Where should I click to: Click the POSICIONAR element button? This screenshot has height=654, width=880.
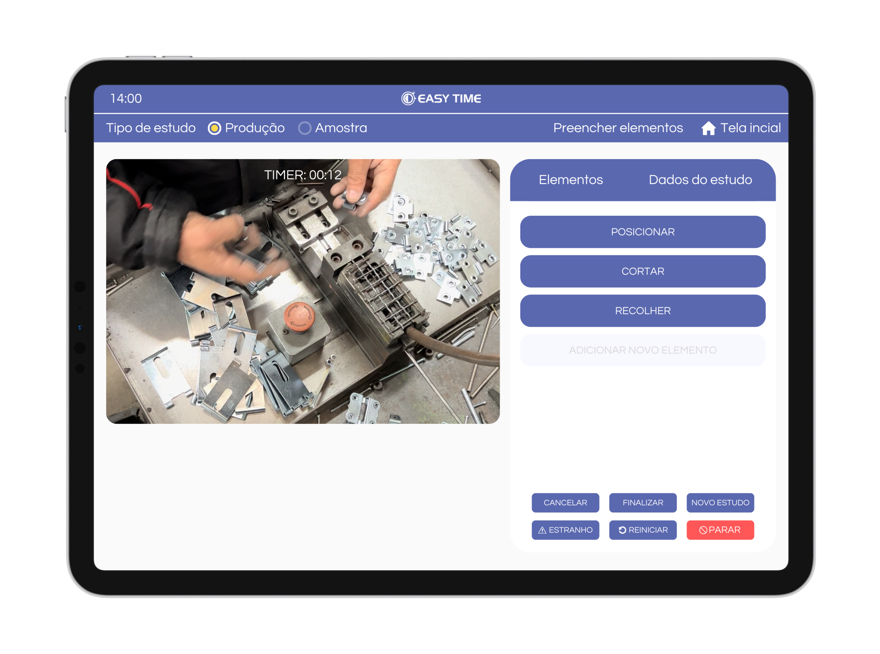[643, 232]
